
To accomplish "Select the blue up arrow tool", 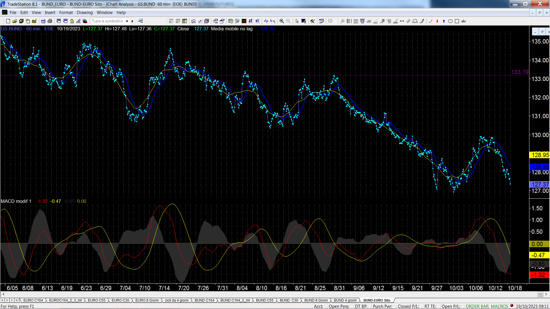I will tap(444, 21).
